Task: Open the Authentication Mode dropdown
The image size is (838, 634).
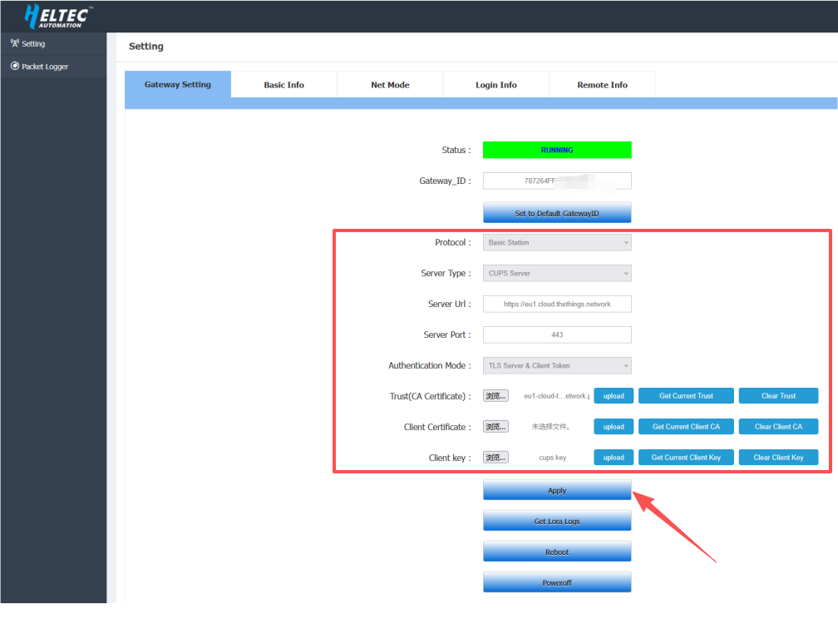Action: [x=557, y=365]
